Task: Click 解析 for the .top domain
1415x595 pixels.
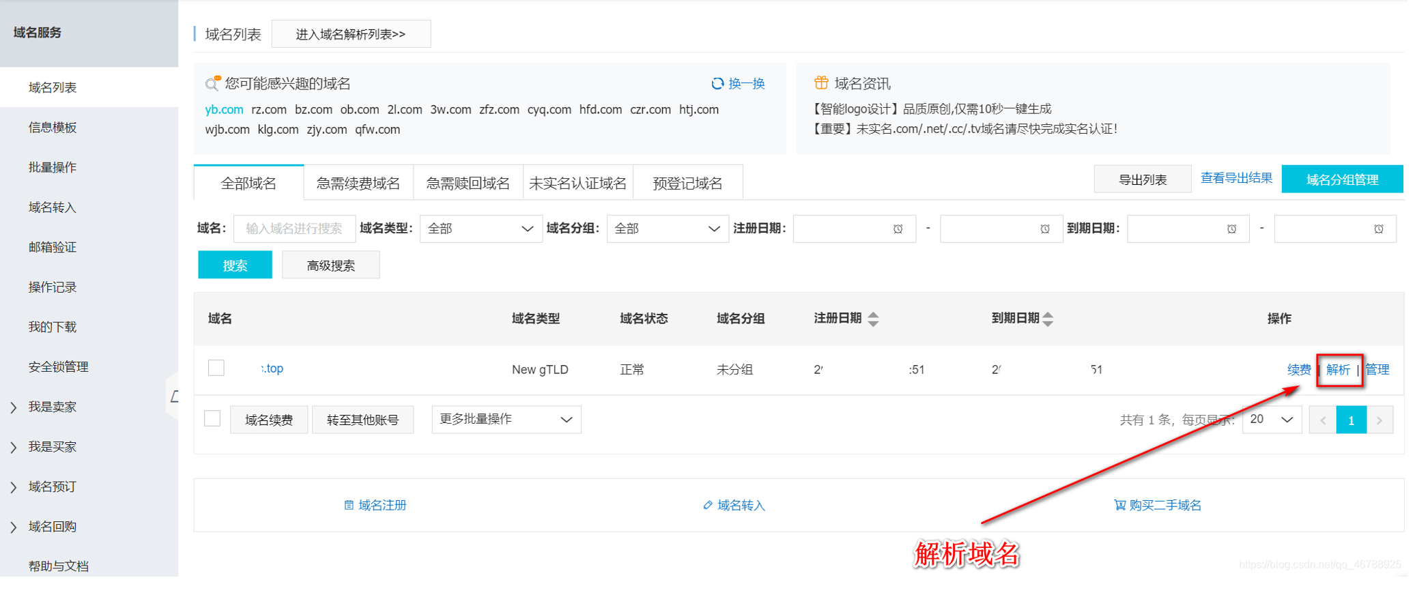Action: pos(1339,370)
